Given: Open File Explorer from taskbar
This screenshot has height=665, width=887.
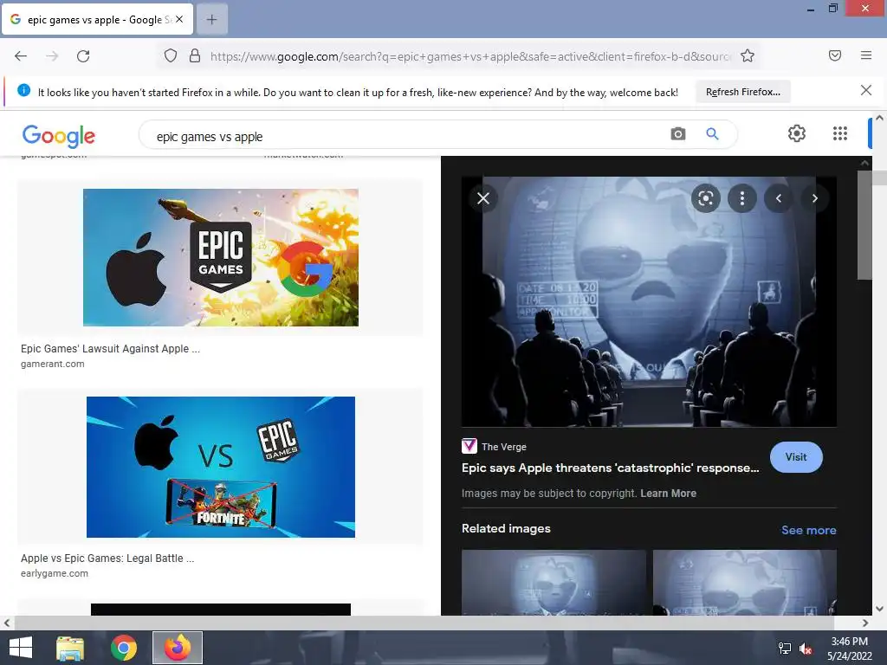Looking at the screenshot, I should pos(70,648).
